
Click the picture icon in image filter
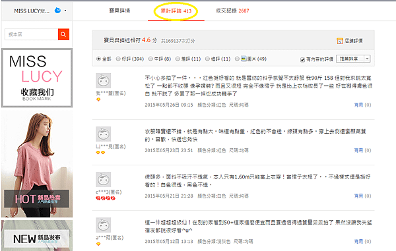(x=244, y=59)
